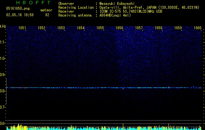Click the 1854 time marker
Screen dimensions: 205x130
81,28
